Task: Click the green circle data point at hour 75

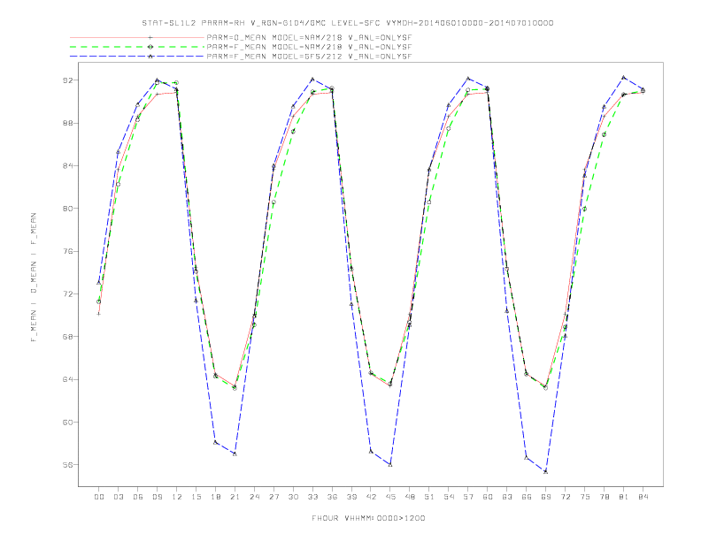Action: click(x=585, y=209)
